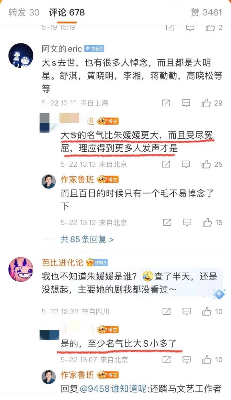The width and height of the screenshot is (231, 400).
Task: Select the 赞 3461 tab
Action: point(206,12)
